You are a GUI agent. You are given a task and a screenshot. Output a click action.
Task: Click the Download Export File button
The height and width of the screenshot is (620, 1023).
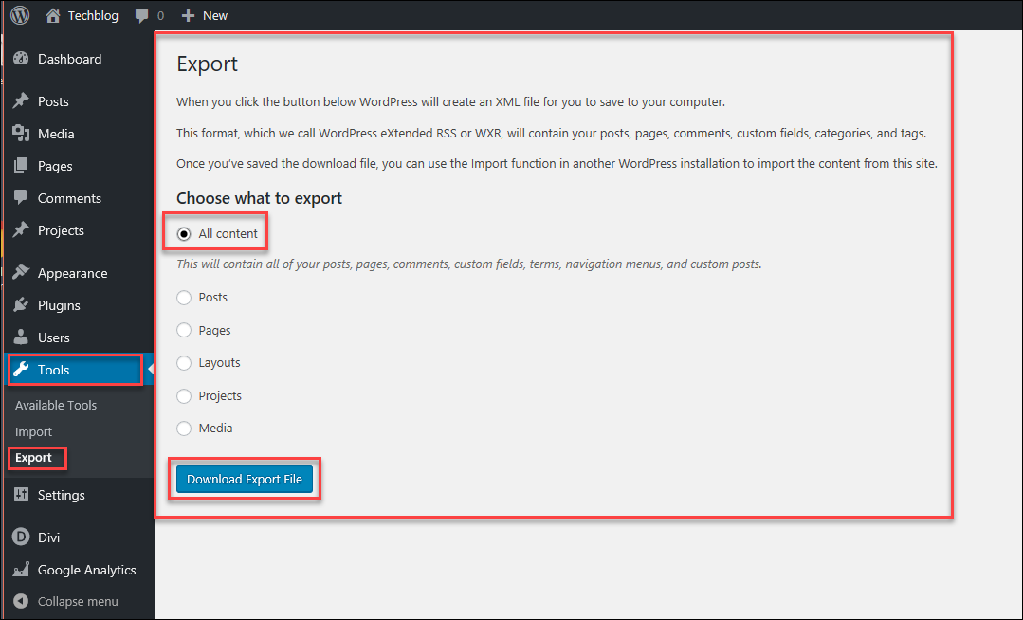[x=245, y=479]
